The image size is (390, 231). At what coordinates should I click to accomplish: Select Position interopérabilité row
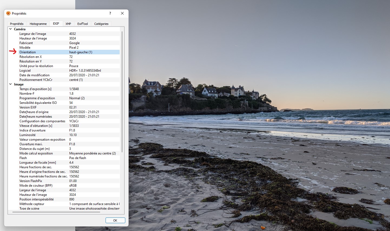click(x=69, y=199)
